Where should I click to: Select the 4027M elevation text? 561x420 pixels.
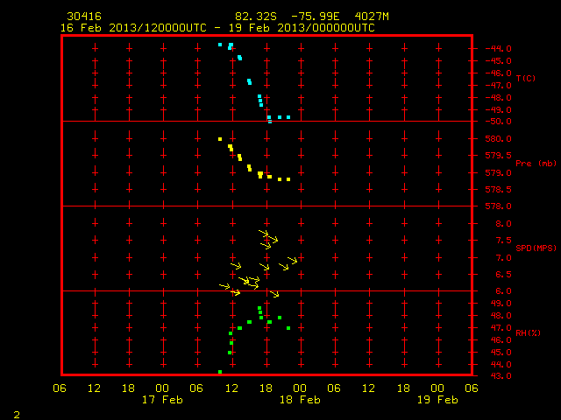(x=372, y=17)
